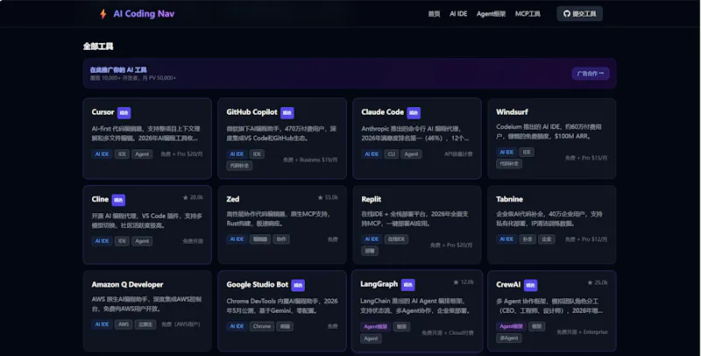This screenshot has width=701, height=356.
Task: Click the 免费开源 + Cloud付费 price text
Action: (448, 332)
